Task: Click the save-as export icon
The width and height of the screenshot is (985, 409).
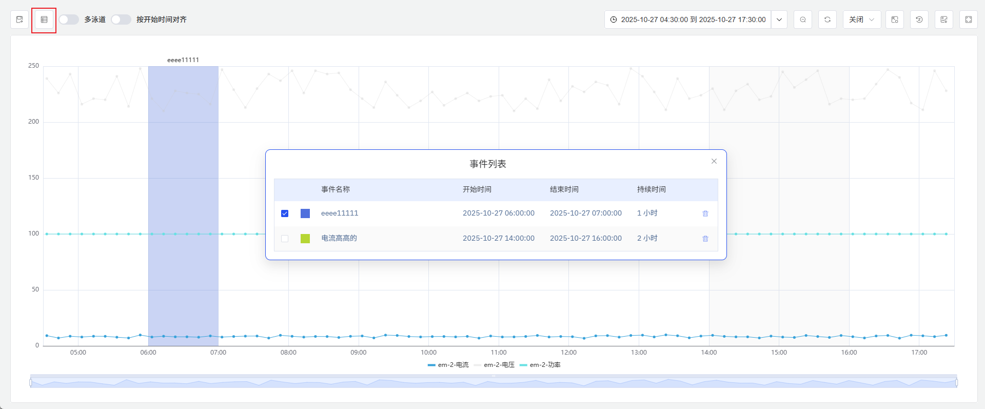Action: click(19, 20)
